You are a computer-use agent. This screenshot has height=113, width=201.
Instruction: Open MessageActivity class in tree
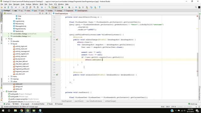pos(21,26)
